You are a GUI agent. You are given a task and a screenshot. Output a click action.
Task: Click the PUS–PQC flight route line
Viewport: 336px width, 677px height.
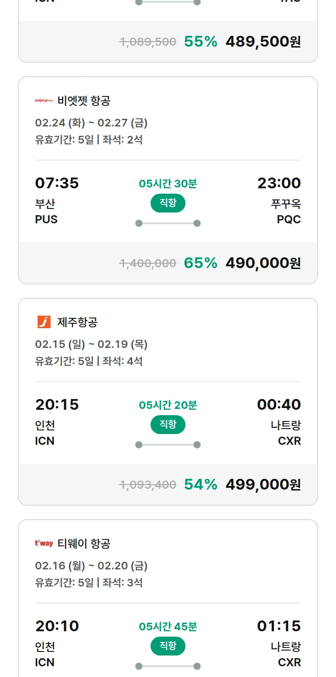click(x=168, y=223)
